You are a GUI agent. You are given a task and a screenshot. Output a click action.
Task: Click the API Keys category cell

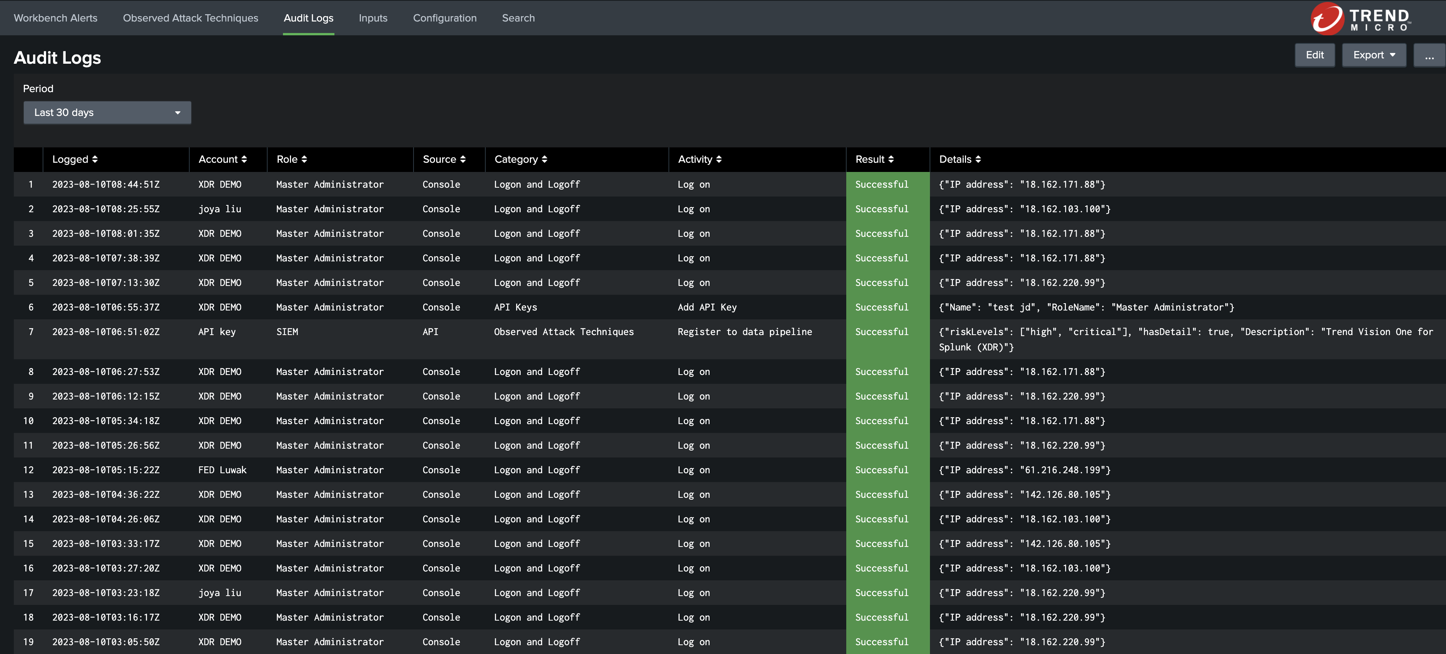(515, 307)
